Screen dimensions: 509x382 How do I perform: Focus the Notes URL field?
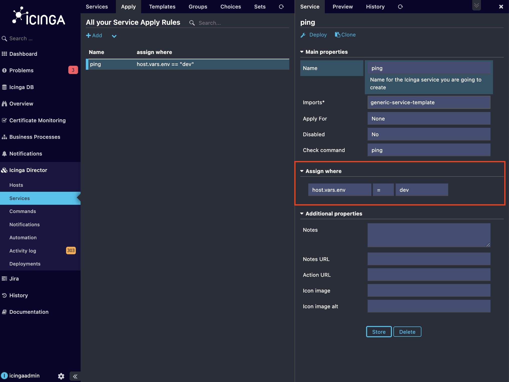(x=429, y=259)
